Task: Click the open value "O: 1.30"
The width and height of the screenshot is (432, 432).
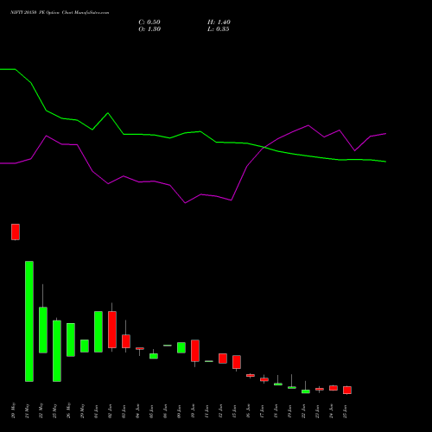Action: pyautogui.click(x=149, y=29)
